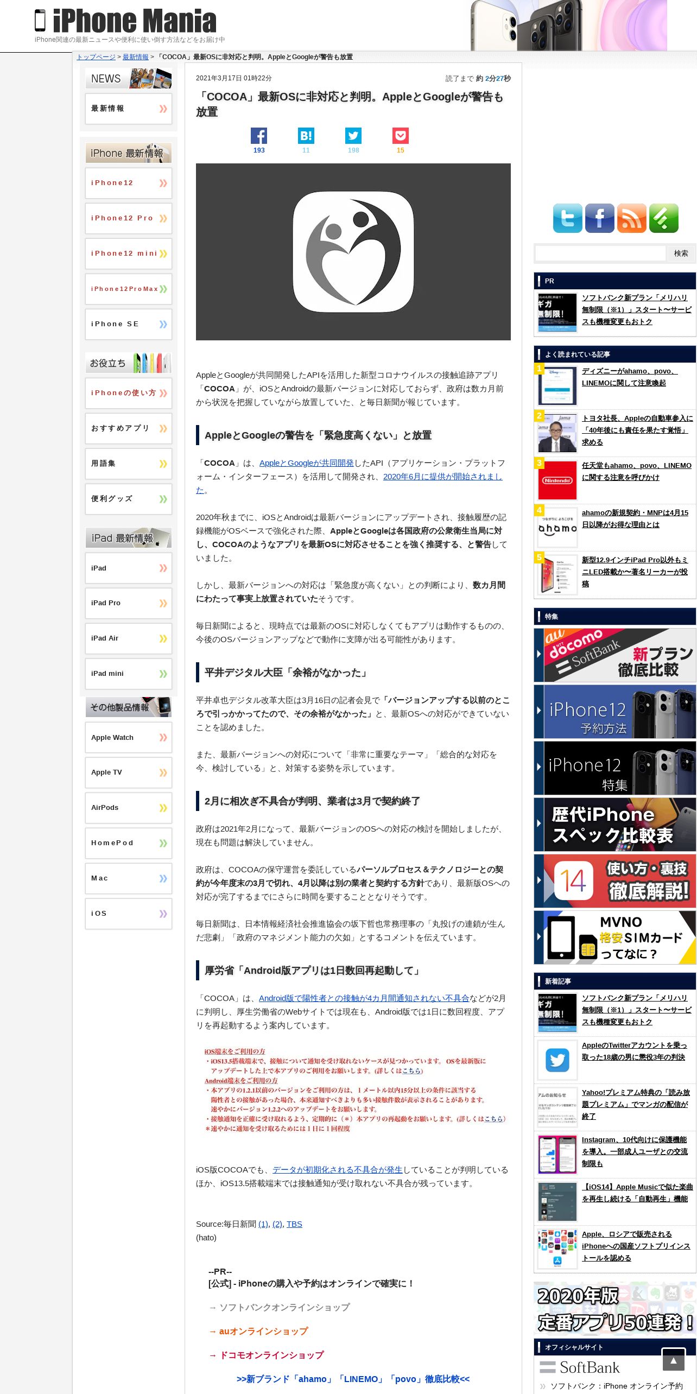This screenshot has height=1394, width=697.
Task: Click the COCOA app icon article image
Action: pos(353,252)
